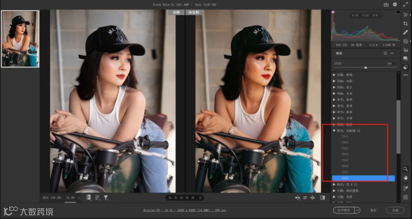Copy current settings to before icon

point(312,198)
